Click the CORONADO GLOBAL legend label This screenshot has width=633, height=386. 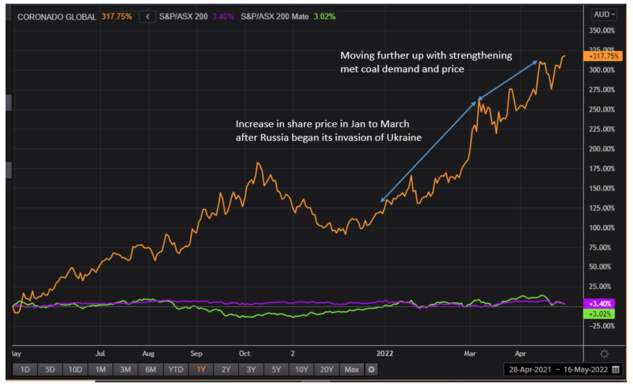click(x=56, y=17)
